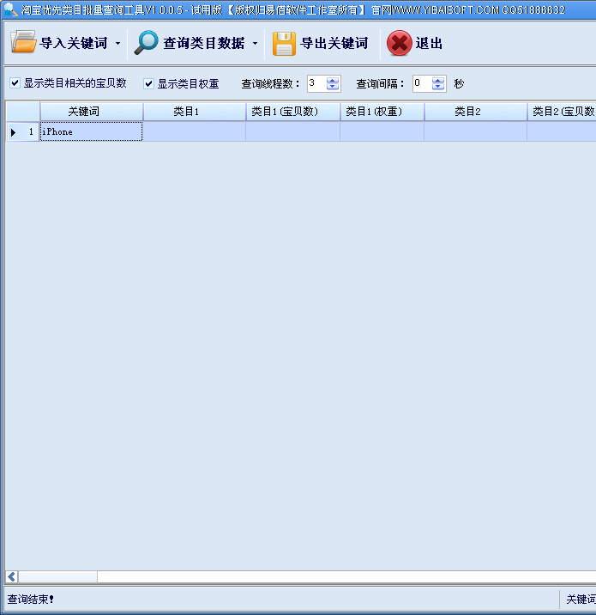Click the 类目1(权重) column header
596x615 pixels.
(x=382, y=112)
